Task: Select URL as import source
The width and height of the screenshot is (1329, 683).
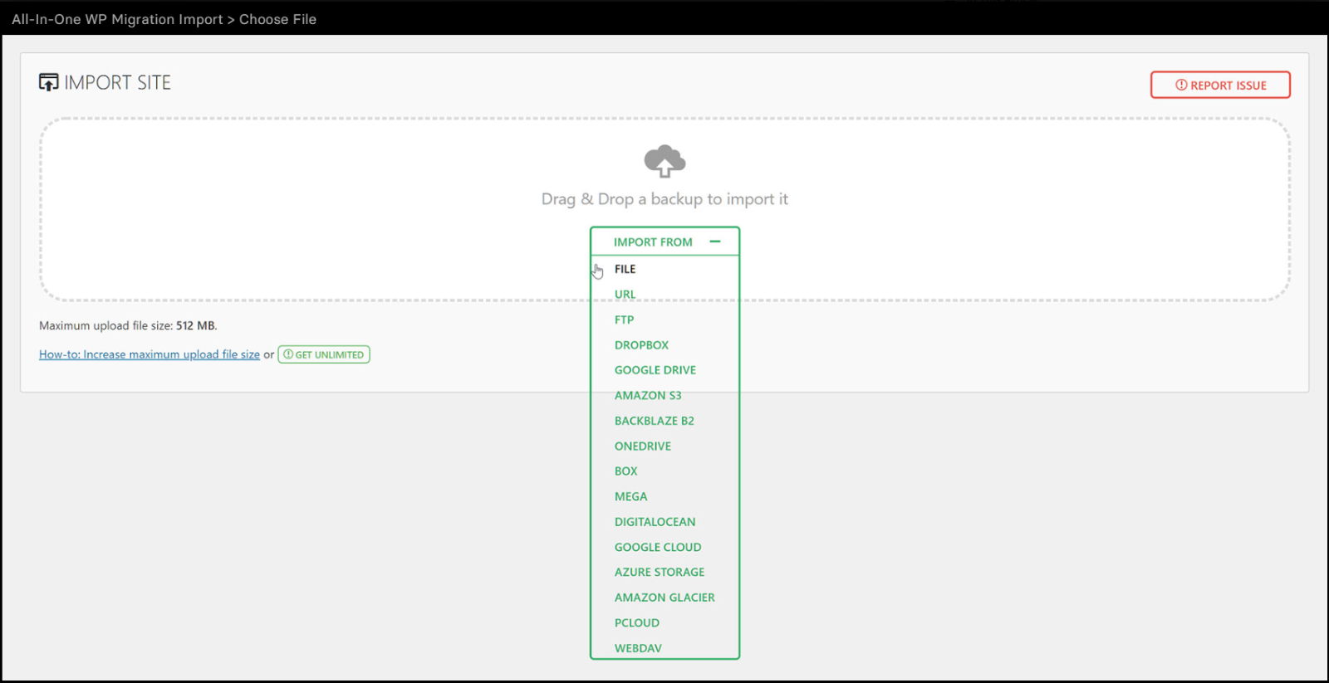Action: [625, 295]
